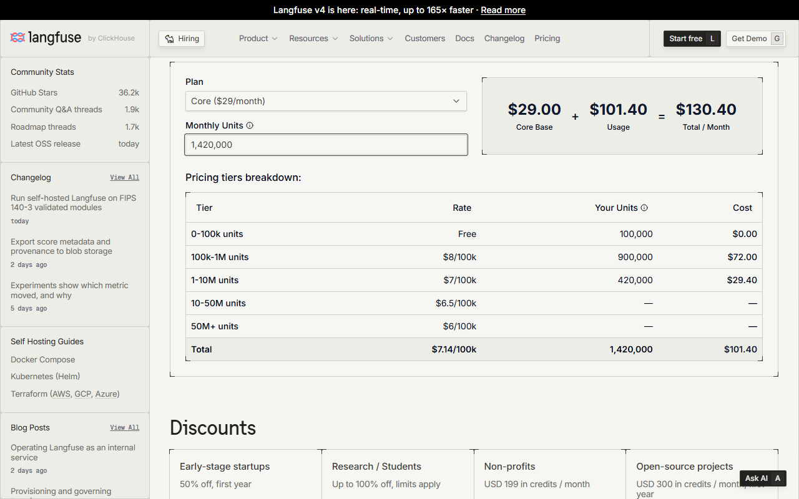Expand the Solutions menu
Screen dimensions: 799x499
(x=371, y=39)
